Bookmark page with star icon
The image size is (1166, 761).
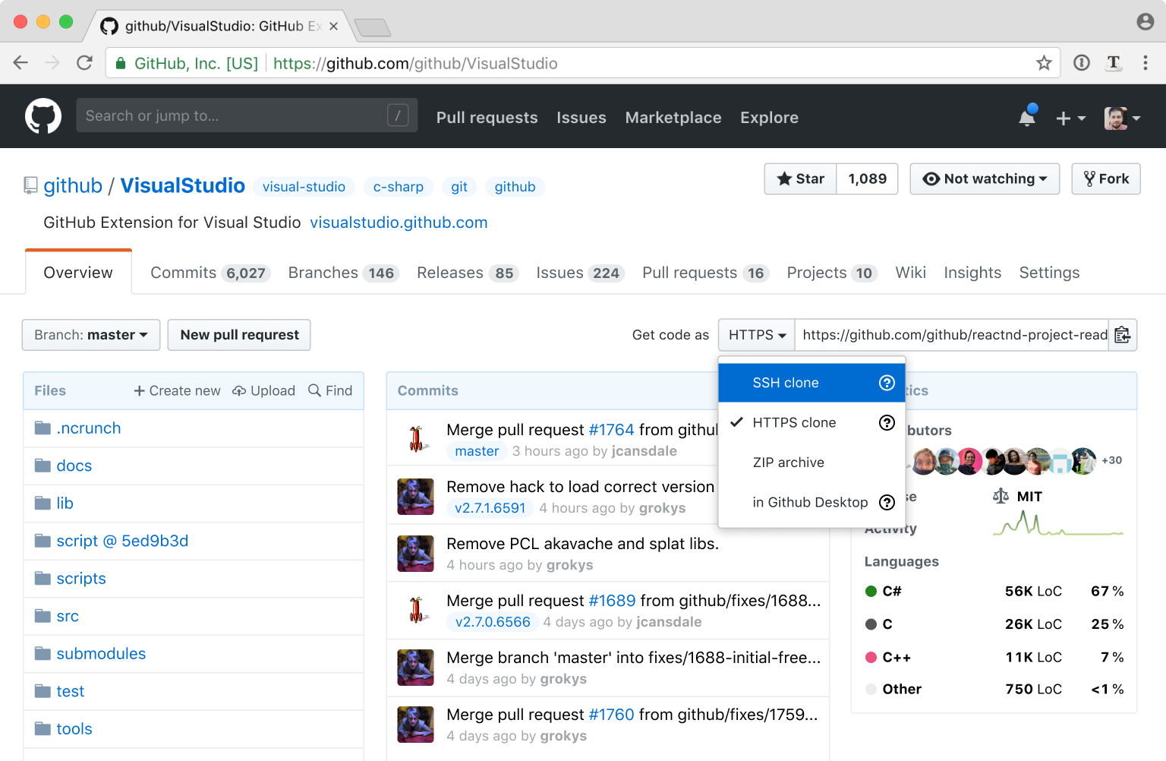pyautogui.click(x=1044, y=63)
